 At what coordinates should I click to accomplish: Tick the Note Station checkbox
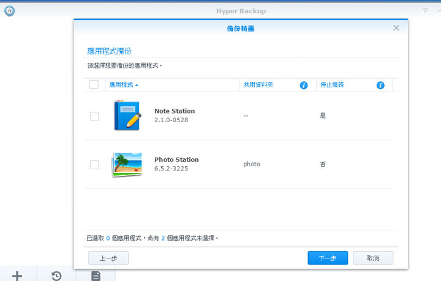coord(94,116)
